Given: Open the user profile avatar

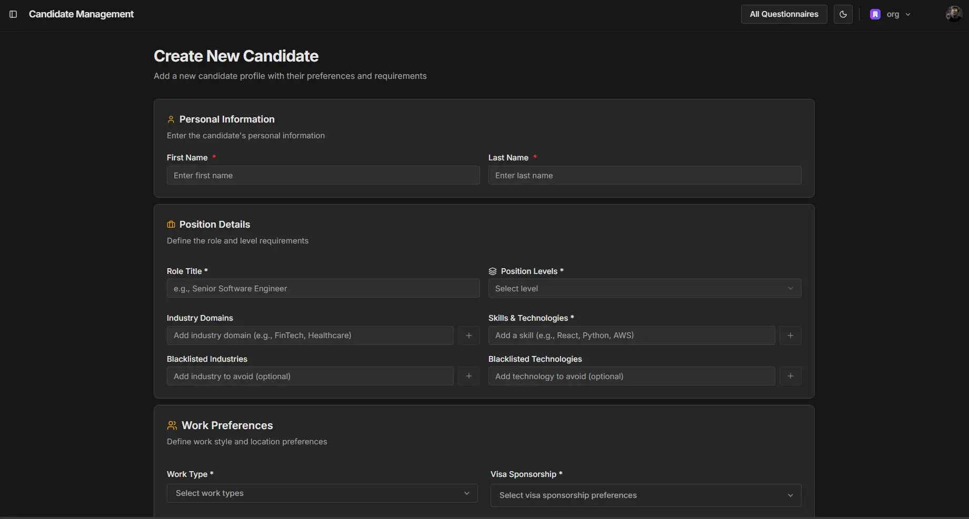Looking at the screenshot, I should pyautogui.click(x=953, y=14).
